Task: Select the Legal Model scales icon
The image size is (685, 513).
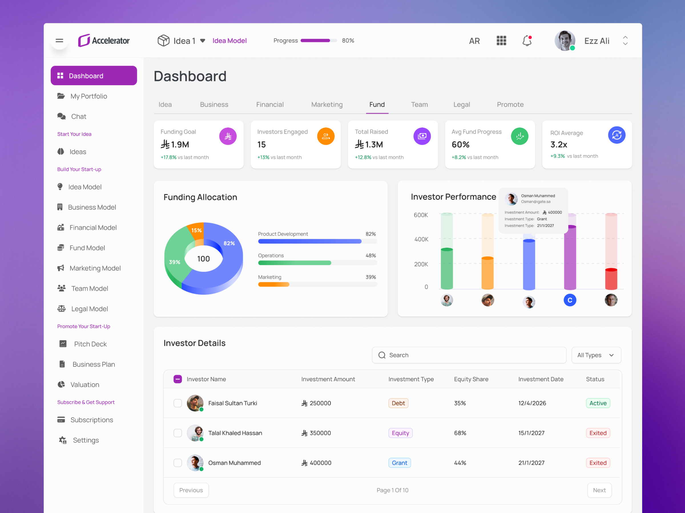Action: (61, 308)
